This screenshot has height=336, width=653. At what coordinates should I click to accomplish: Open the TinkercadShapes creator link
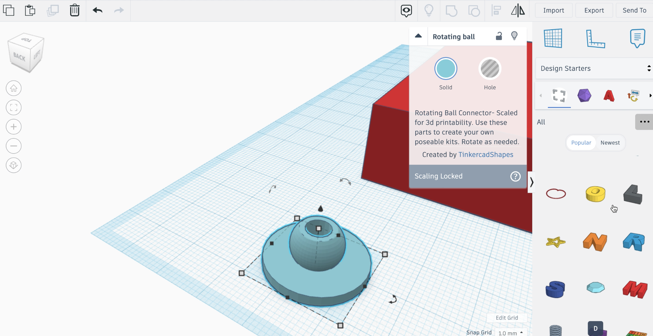(486, 154)
